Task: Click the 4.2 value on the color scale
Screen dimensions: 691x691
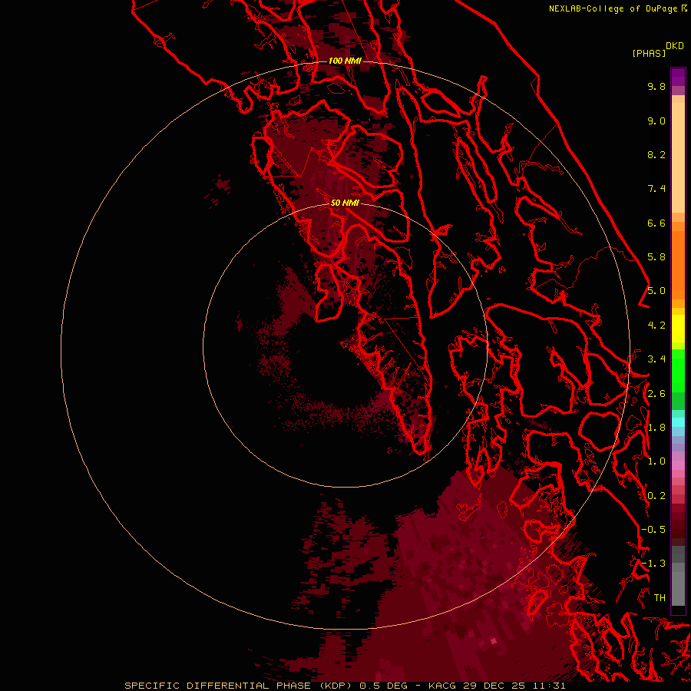Action: coord(656,326)
